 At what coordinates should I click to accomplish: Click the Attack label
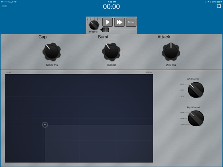point(164,37)
